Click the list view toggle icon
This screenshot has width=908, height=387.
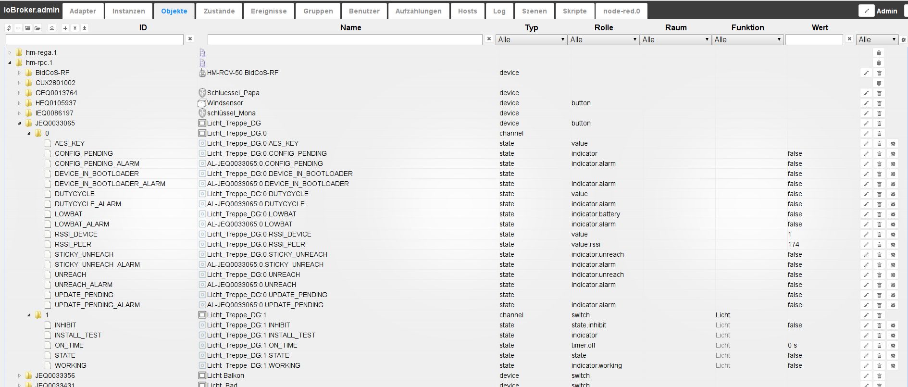point(18,28)
